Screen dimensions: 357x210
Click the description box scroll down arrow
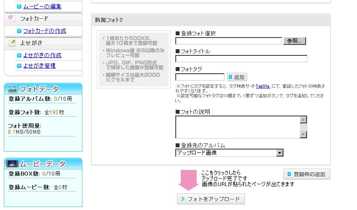[x=303, y=135]
